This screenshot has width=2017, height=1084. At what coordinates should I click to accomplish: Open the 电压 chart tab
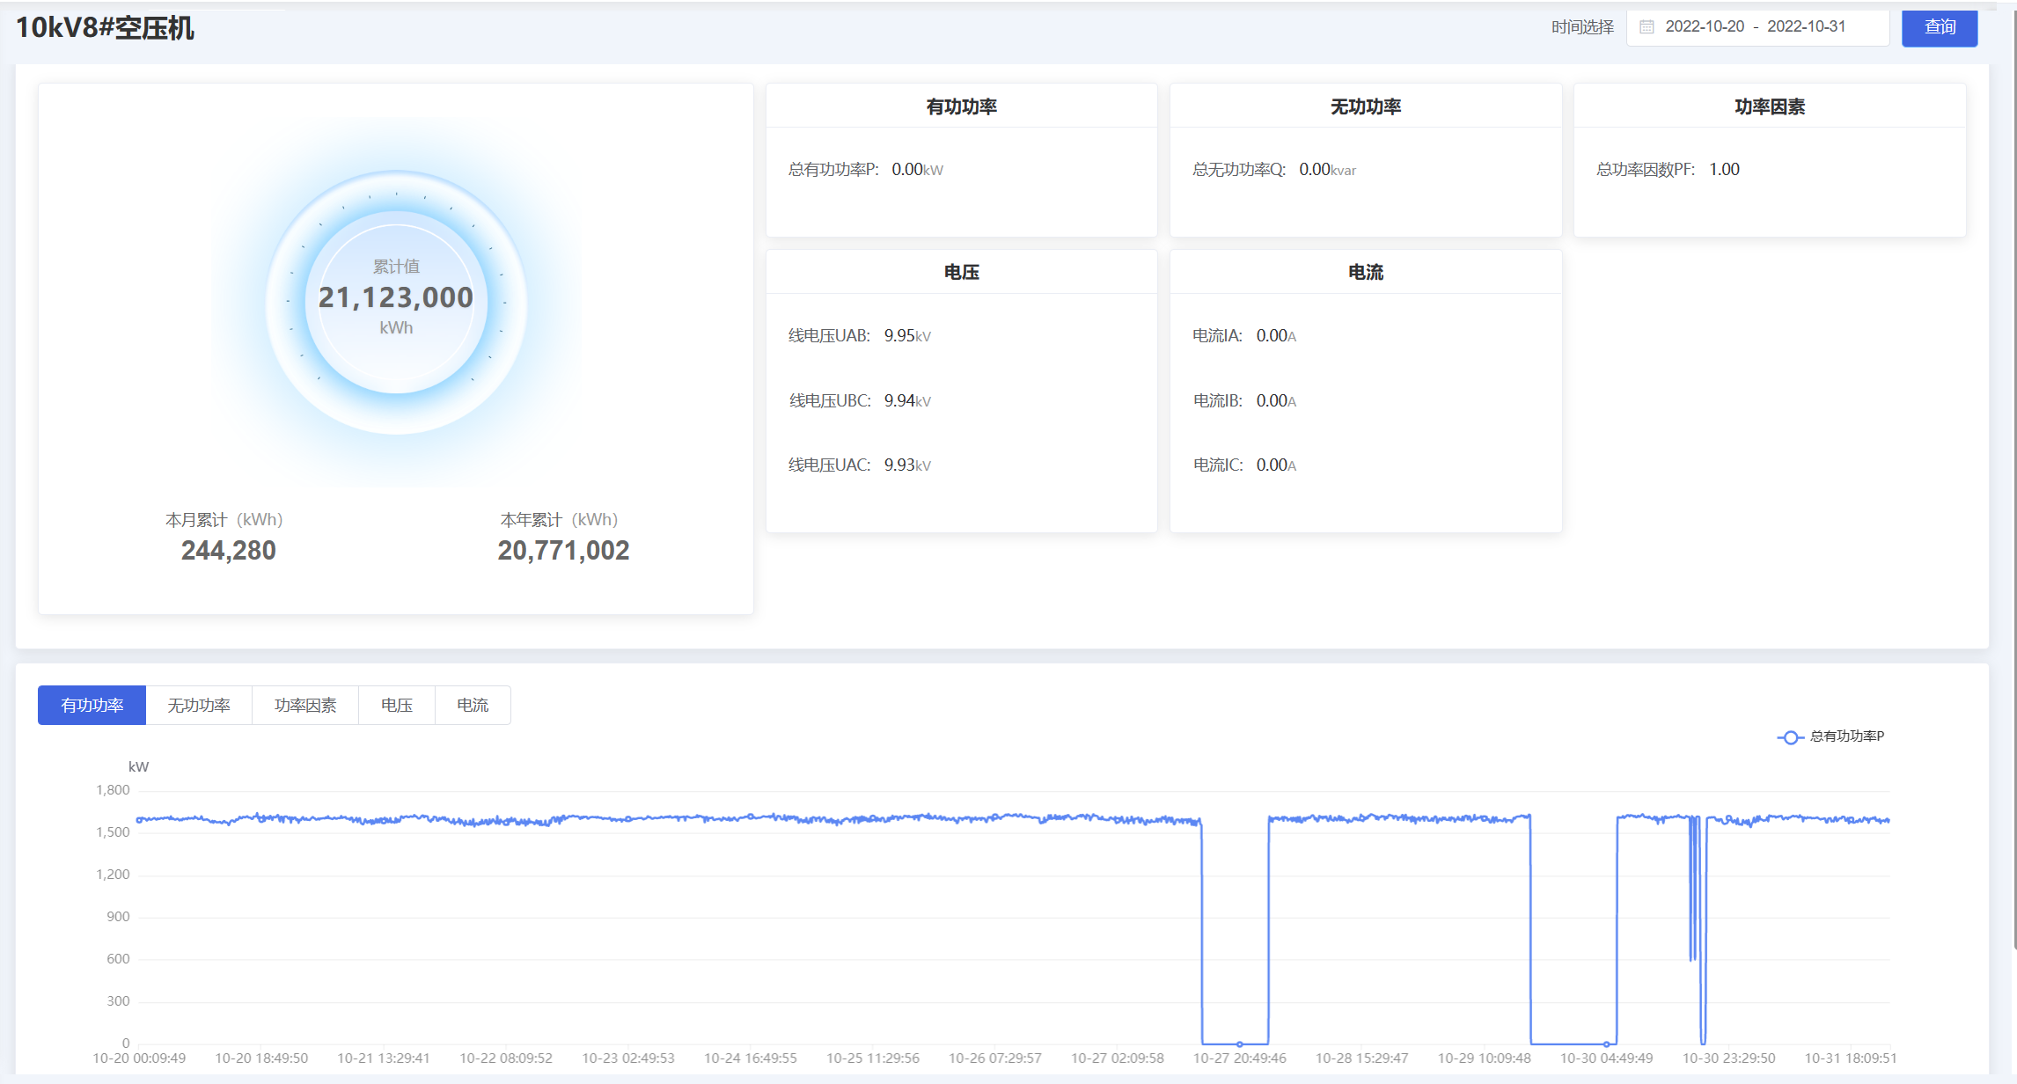coord(397,706)
